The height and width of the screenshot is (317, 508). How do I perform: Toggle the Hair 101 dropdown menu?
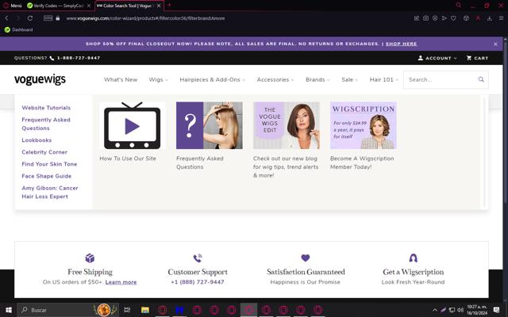384,79
